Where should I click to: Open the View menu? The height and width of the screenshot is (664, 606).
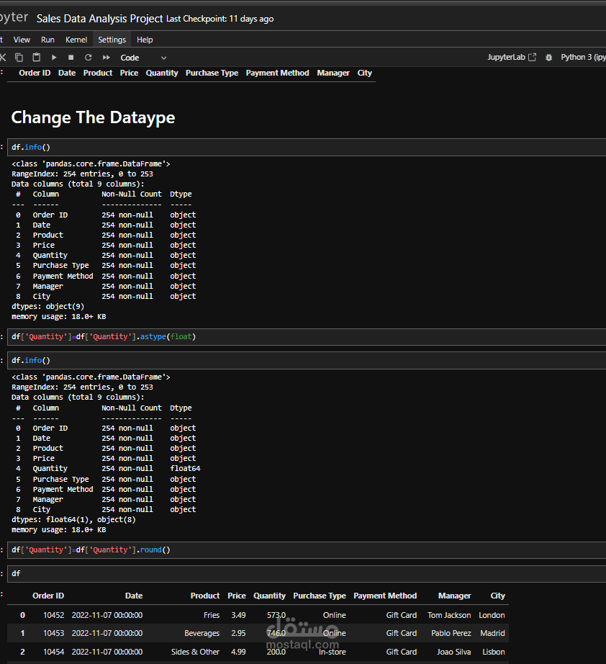pos(22,40)
